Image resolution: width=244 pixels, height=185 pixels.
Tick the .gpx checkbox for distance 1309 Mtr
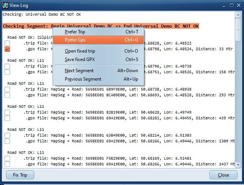7,141
